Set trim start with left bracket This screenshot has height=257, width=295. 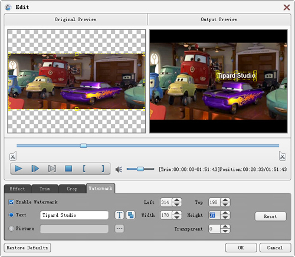tap(84, 169)
